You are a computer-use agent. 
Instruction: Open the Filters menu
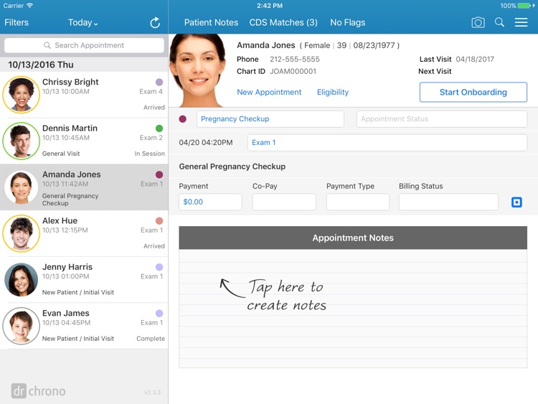16,22
